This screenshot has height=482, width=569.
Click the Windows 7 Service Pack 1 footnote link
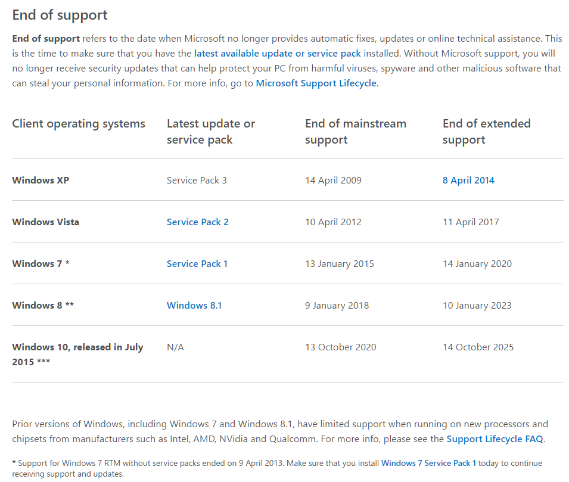coord(428,463)
